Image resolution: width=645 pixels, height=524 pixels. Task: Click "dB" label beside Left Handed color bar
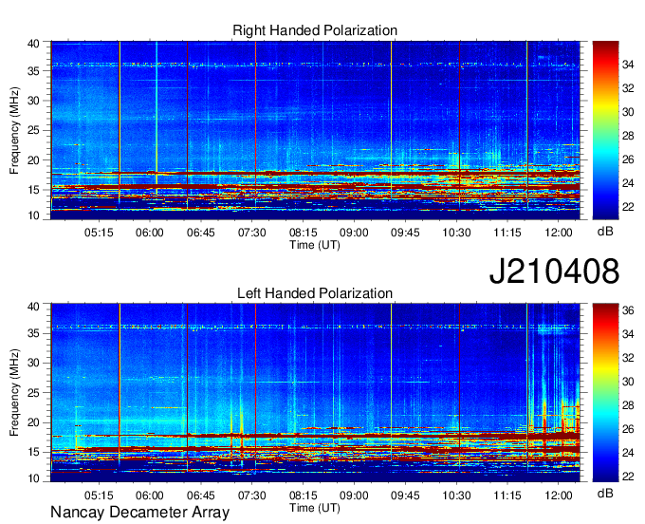(x=605, y=494)
